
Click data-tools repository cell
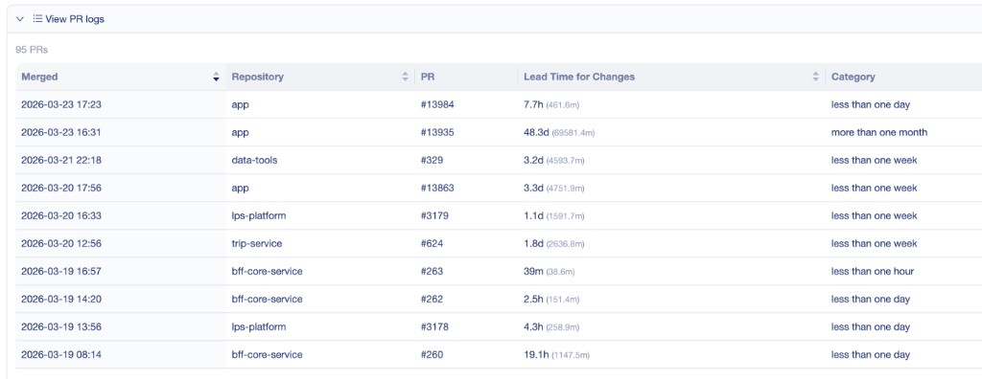[254, 160]
